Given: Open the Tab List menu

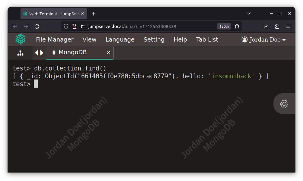Looking at the screenshot, I should point(207,40).
